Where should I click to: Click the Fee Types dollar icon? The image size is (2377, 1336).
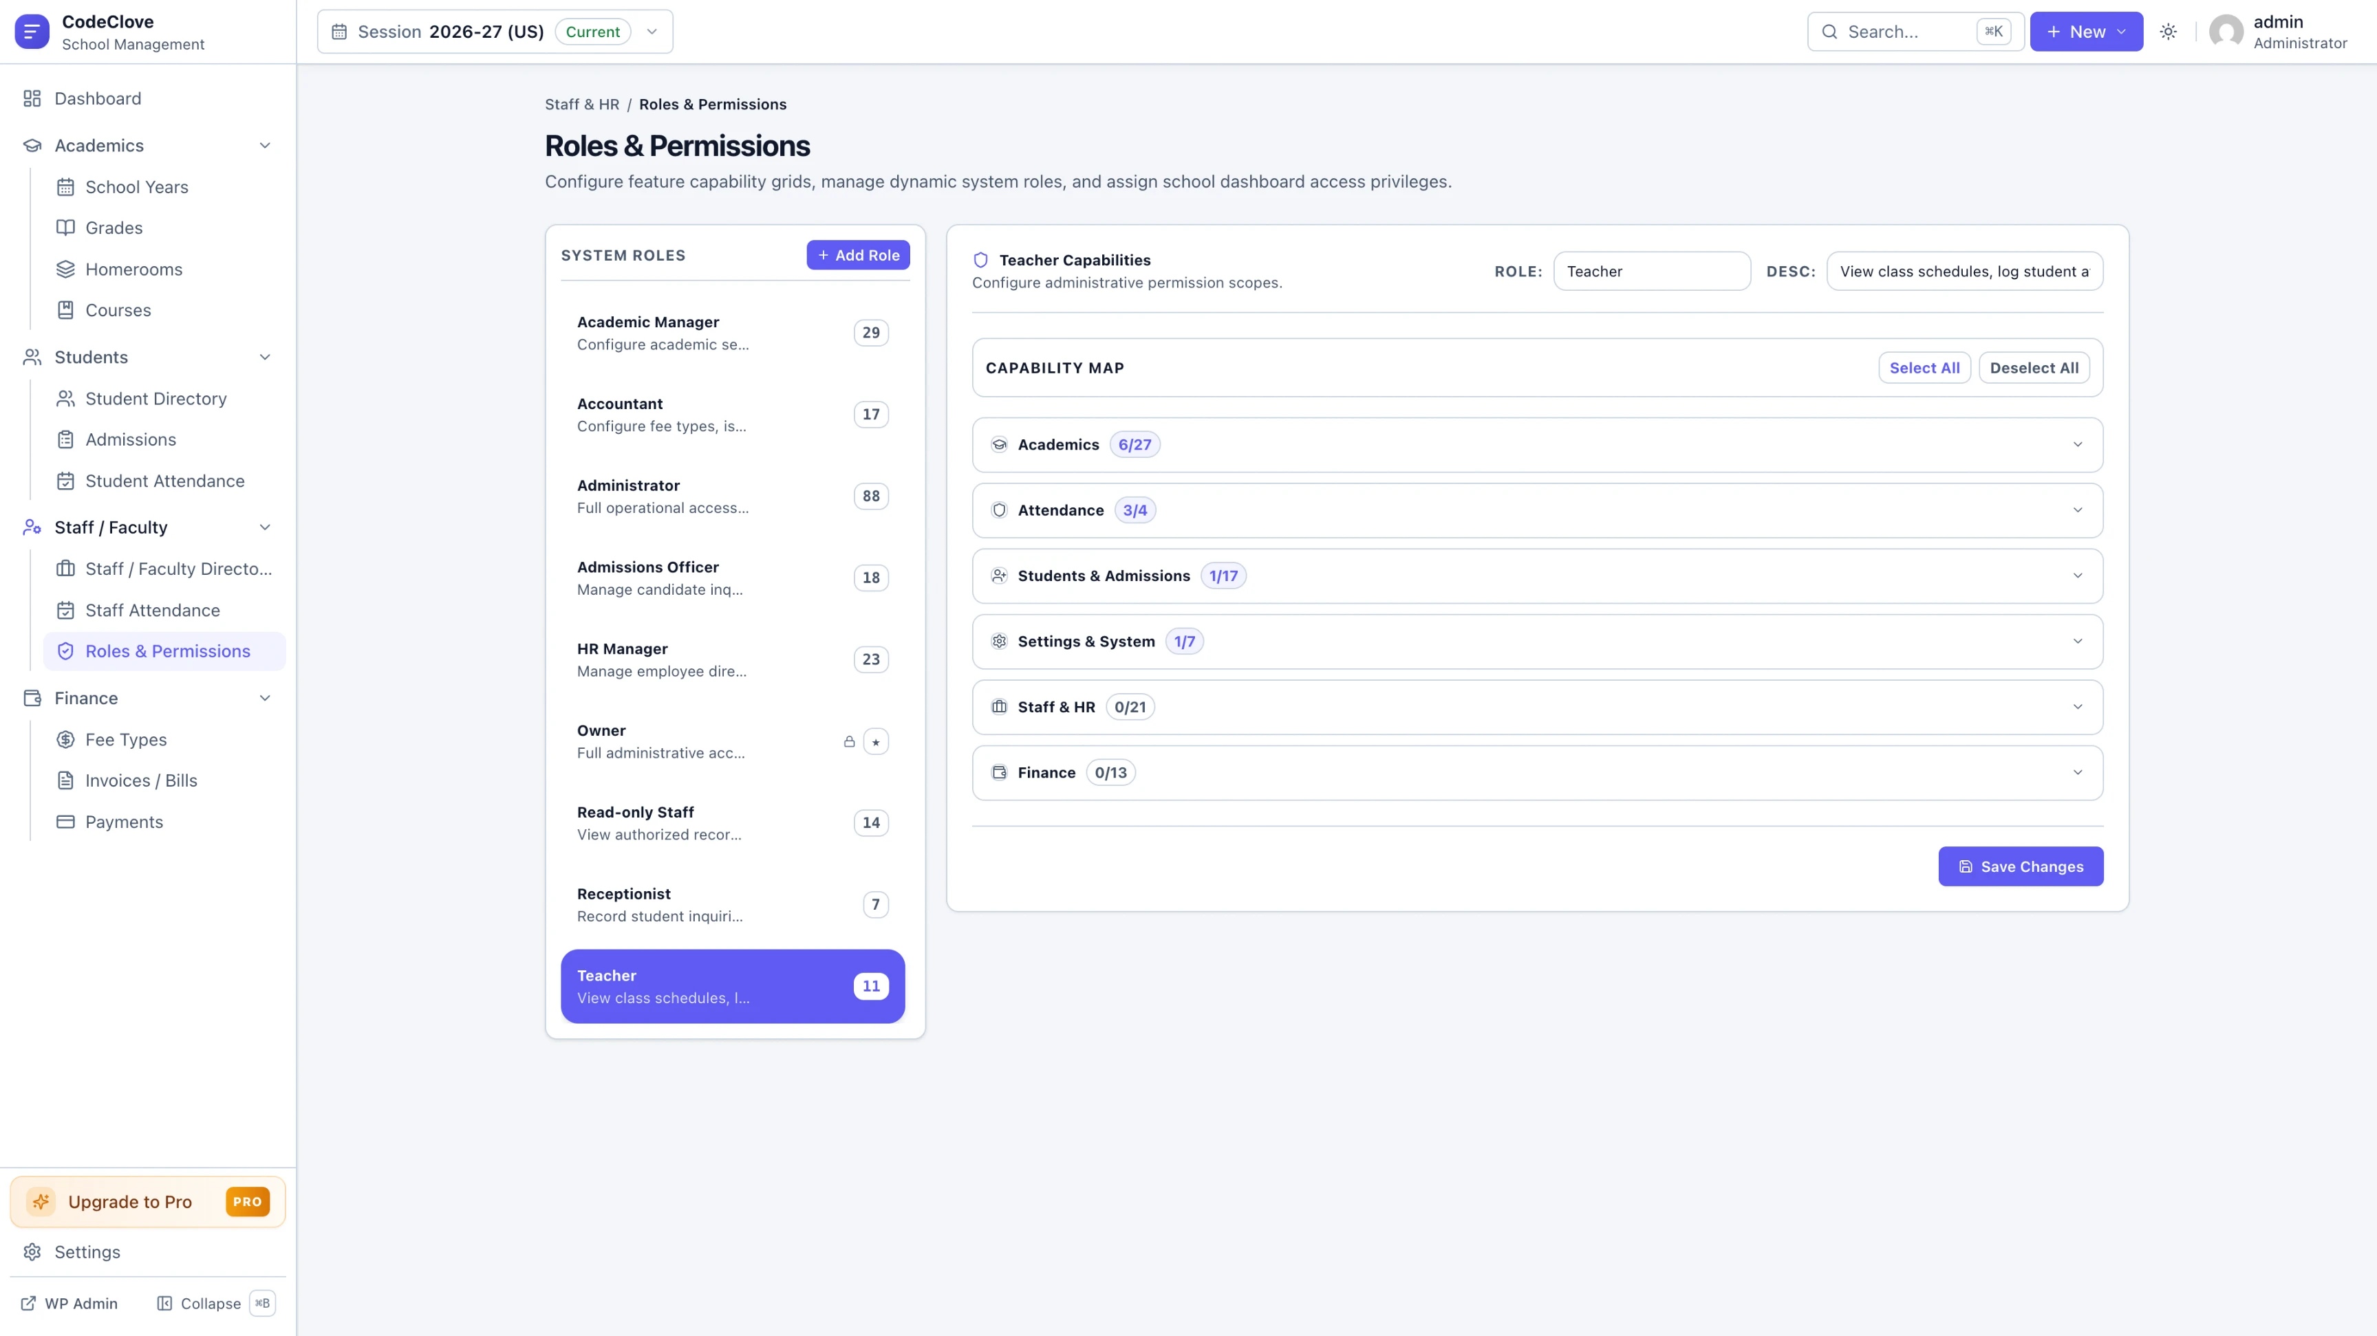click(65, 739)
